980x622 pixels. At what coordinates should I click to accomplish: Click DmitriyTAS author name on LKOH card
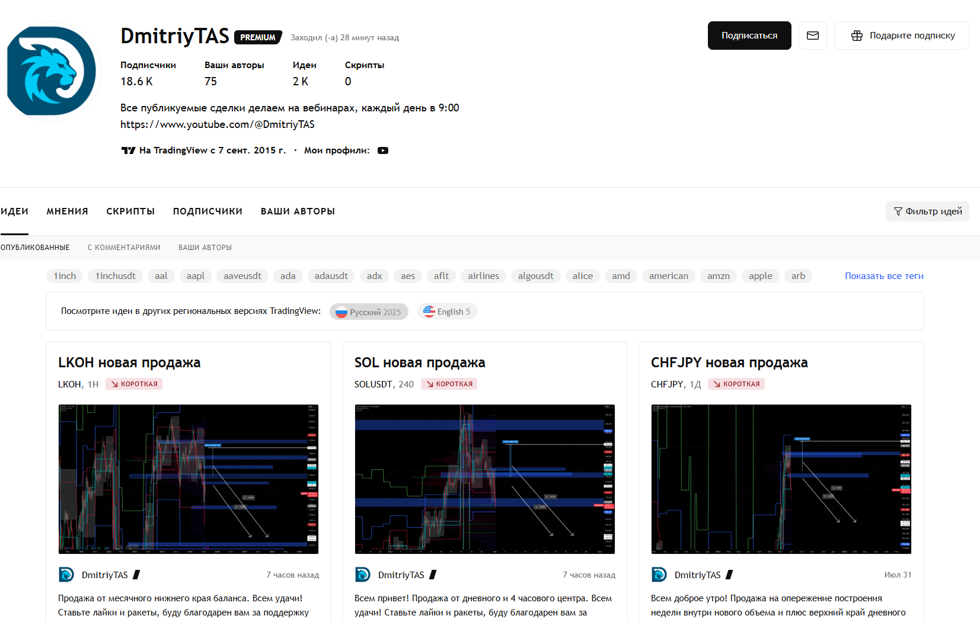[x=105, y=575]
